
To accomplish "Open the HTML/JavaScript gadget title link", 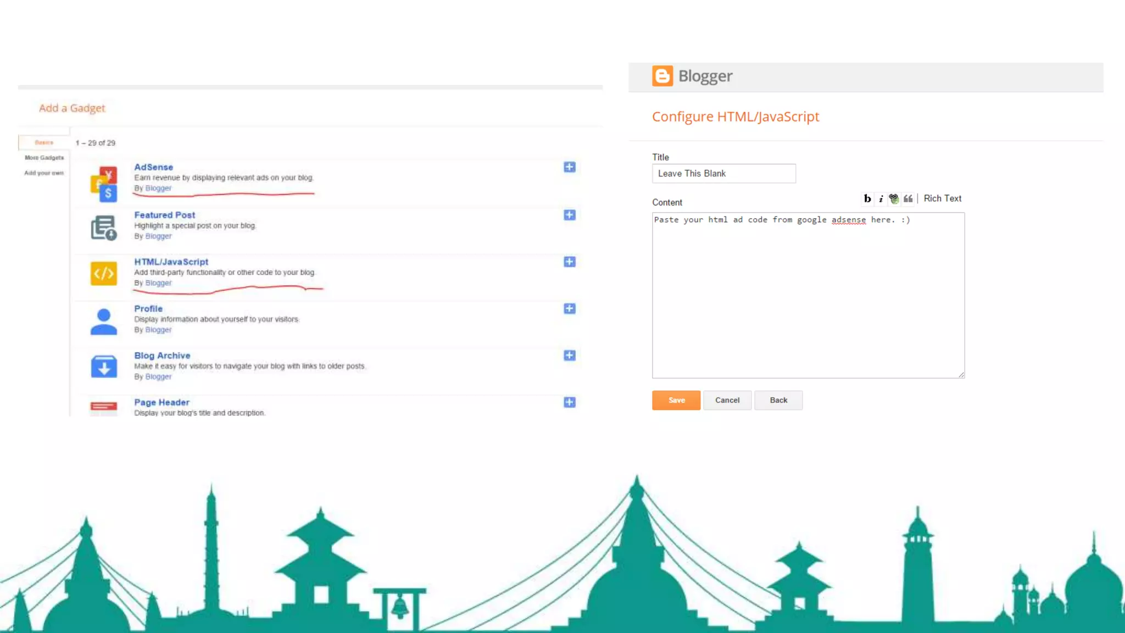I will tap(171, 262).
